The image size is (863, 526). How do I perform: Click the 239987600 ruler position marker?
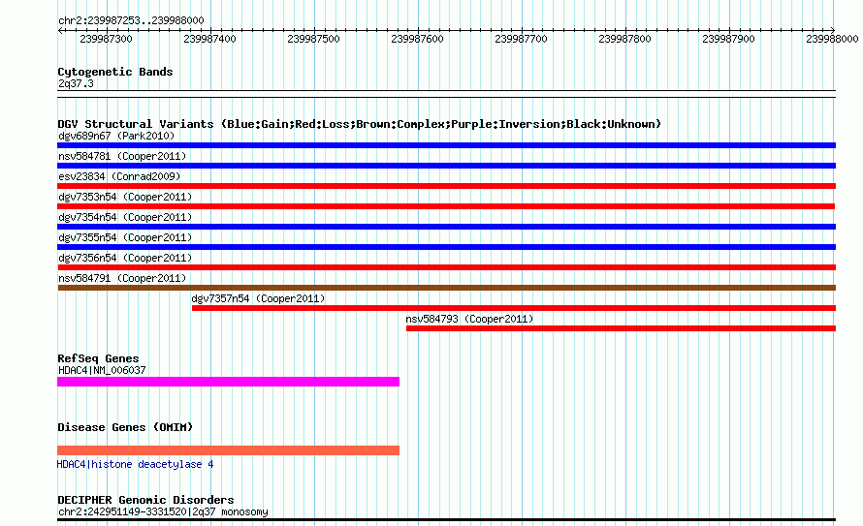click(417, 39)
